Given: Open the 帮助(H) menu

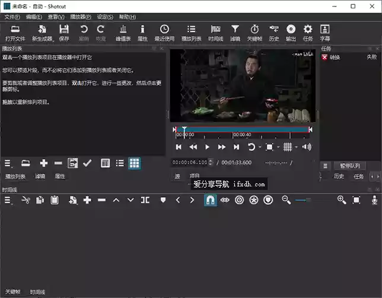Looking at the screenshot, I should pos(127,17).
